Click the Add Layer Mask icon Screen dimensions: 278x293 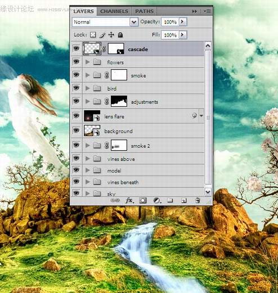pos(143,201)
